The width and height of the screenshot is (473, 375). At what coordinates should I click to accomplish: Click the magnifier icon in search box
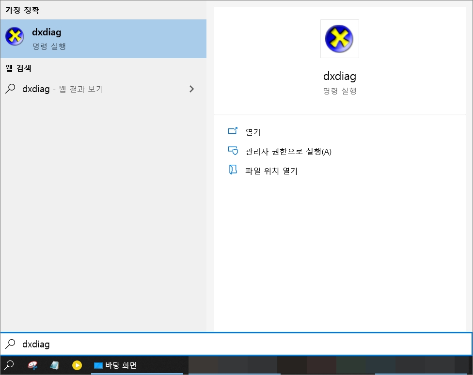click(x=10, y=344)
